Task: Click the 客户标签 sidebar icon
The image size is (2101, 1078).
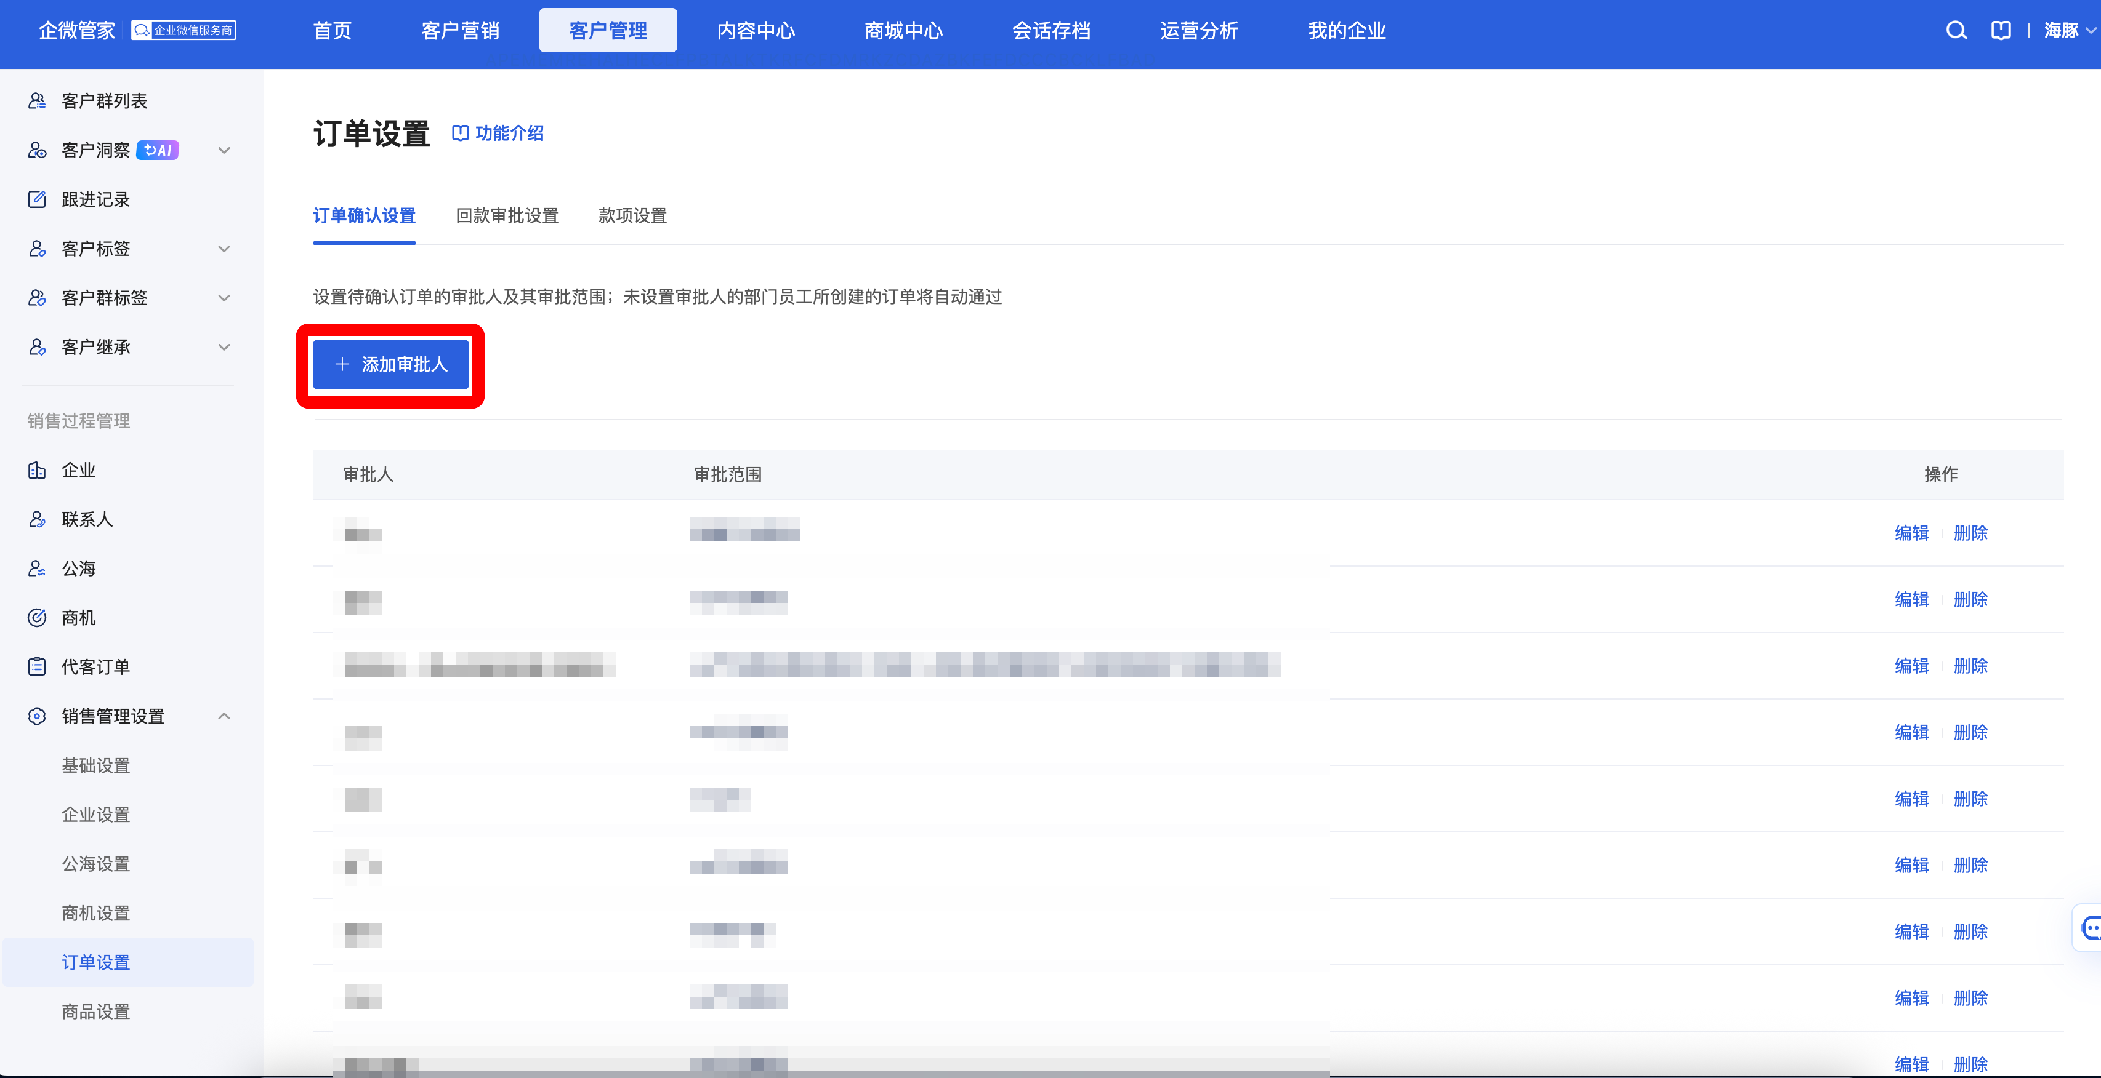Action: tap(37, 249)
